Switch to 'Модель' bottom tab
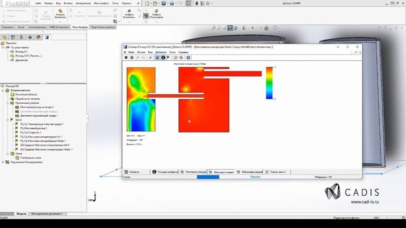Image resolution: width=406 pixels, height=228 pixels. tap(21, 214)
